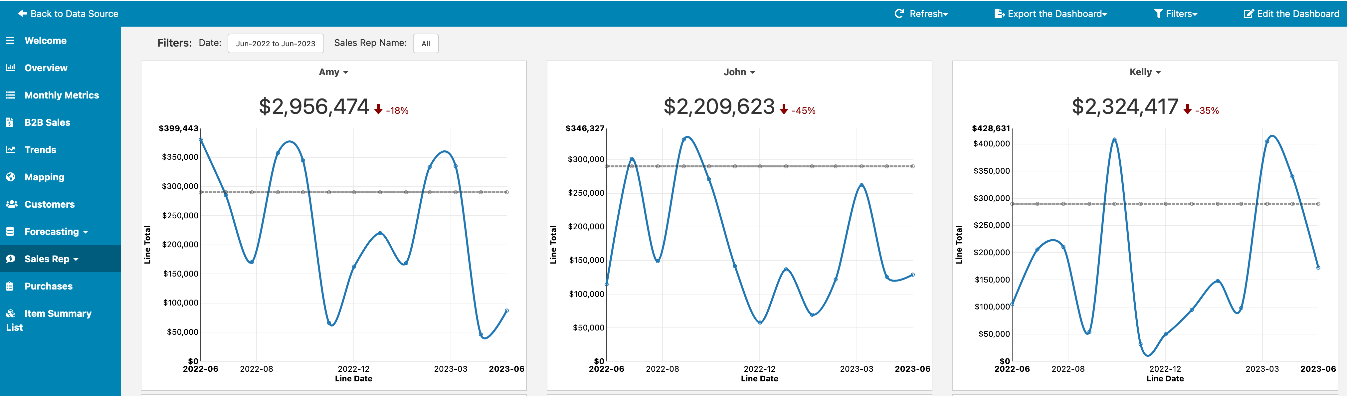Open the Kelly chart title dropdown
1347x396 pixels.
click(x=1144, y=72)
